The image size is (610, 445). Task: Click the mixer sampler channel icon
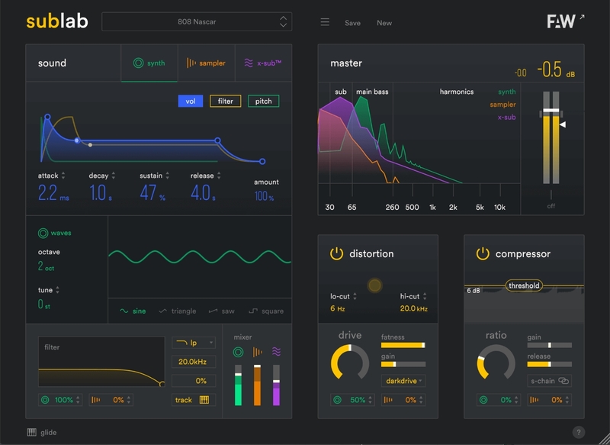(257, 353)
